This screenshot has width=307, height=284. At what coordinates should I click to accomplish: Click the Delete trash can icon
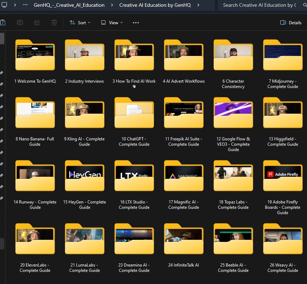(x=54, y=22)
